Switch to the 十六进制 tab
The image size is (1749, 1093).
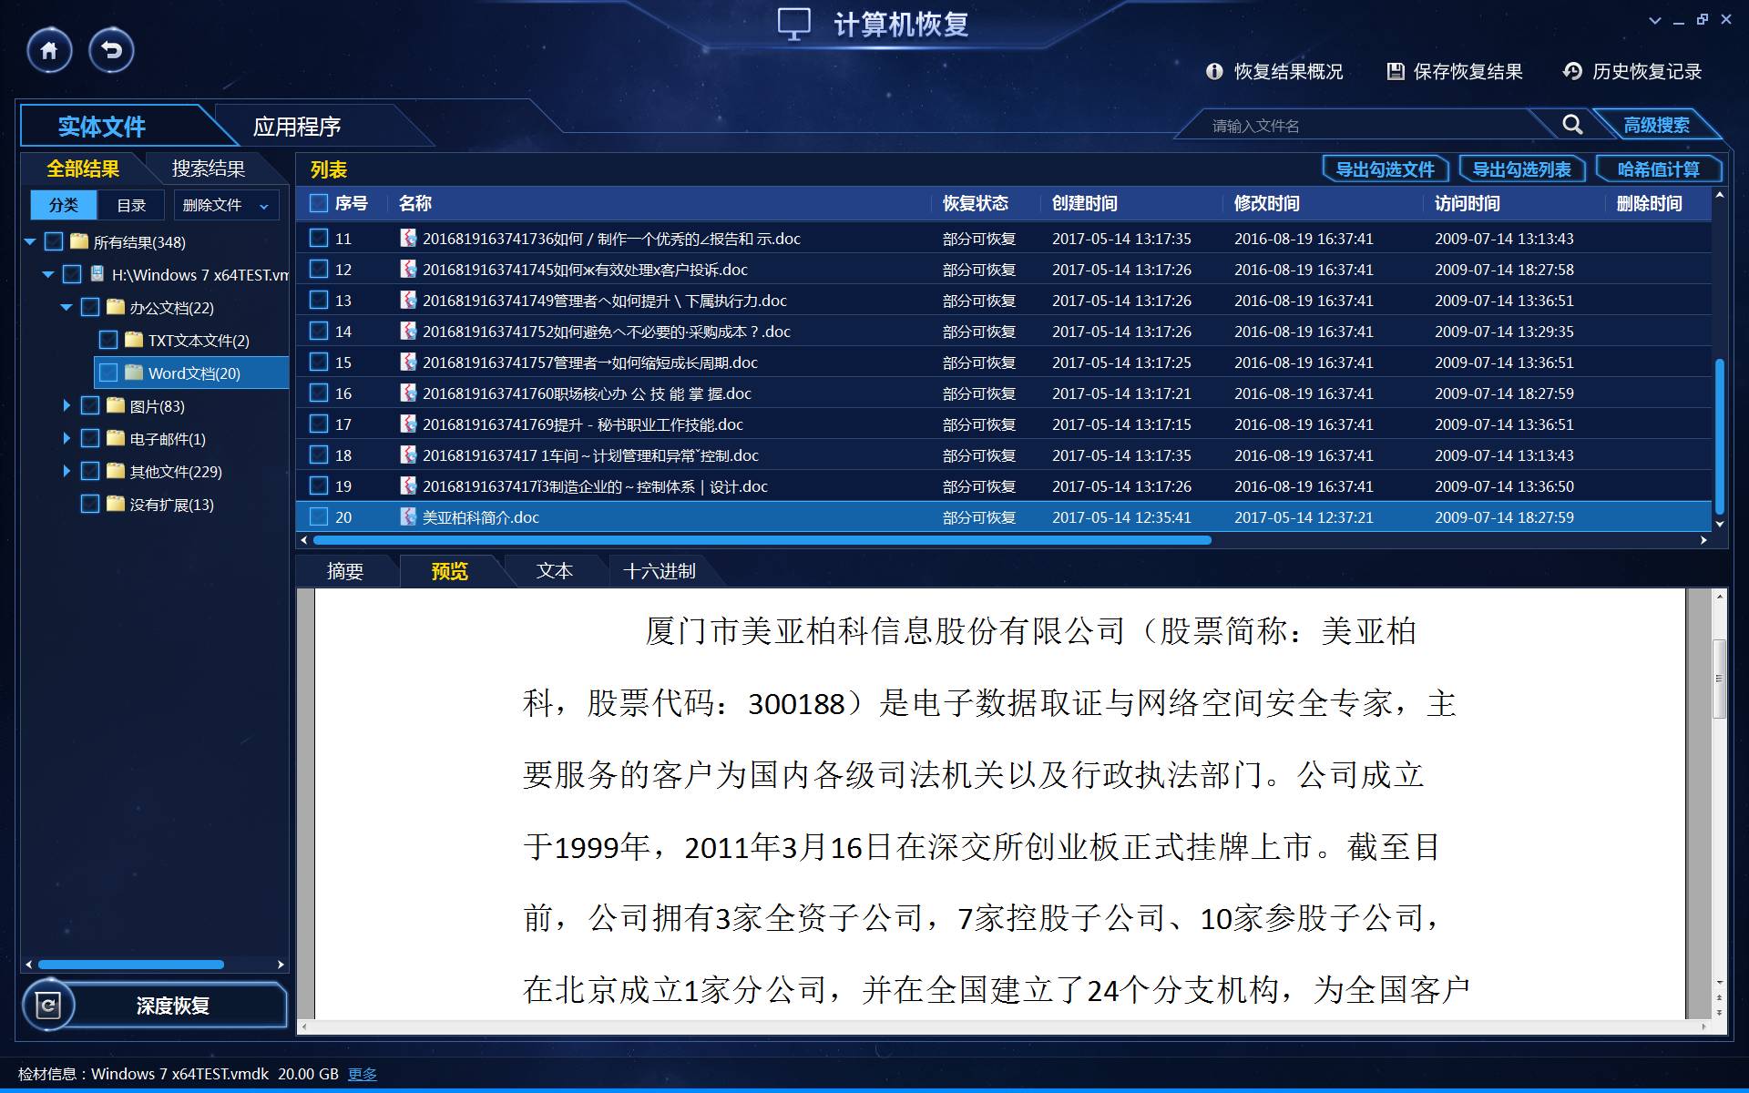[x=659, y=571]
